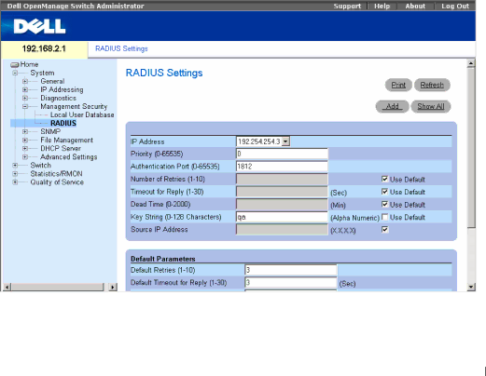Click main pane scroll up arrow

[x=471, y=63]
